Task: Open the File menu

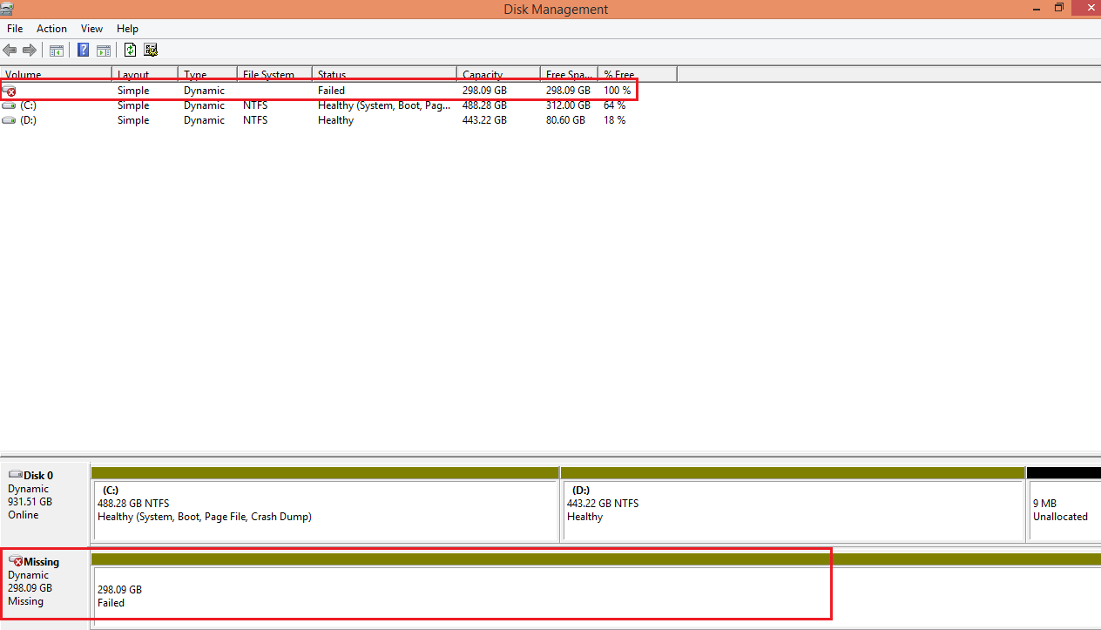Action: click(15, 29)
